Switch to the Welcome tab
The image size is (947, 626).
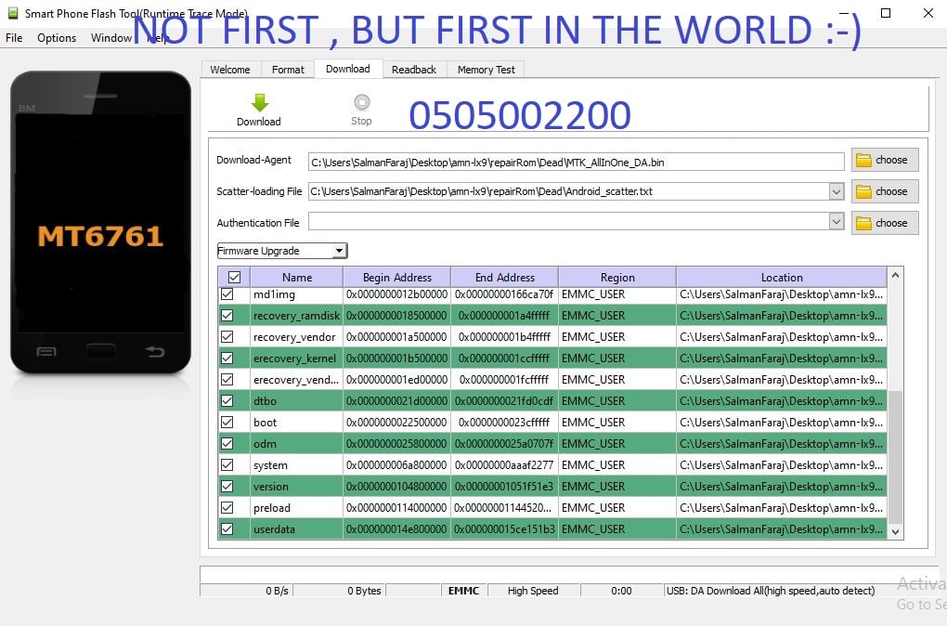pos(230,70)
